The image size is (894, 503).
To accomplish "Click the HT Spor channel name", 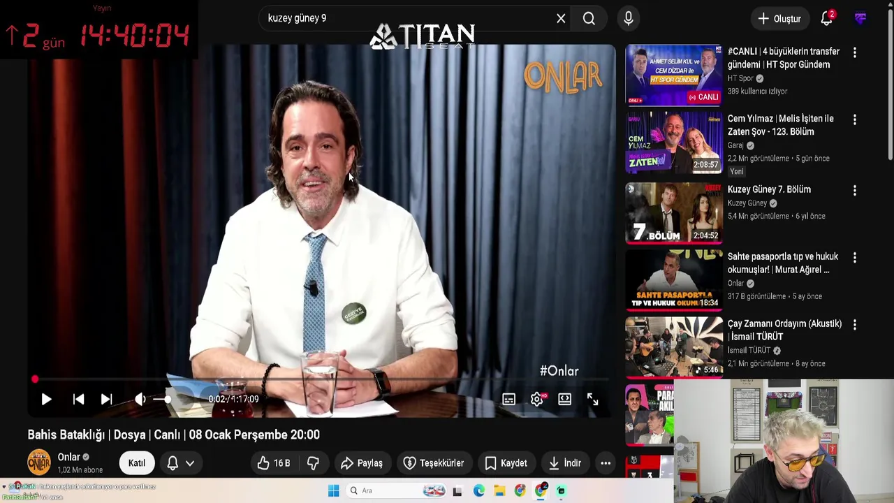I will [740, 78].
